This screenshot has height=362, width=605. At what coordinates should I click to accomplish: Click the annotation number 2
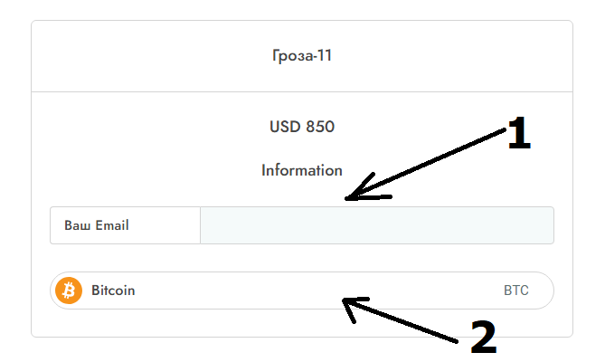[483, 338]
